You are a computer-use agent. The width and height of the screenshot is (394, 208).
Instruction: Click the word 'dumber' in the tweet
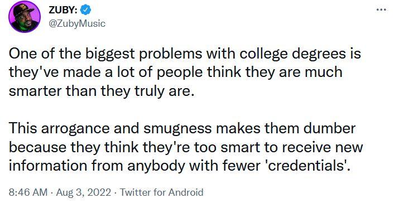tap(329, 128)
